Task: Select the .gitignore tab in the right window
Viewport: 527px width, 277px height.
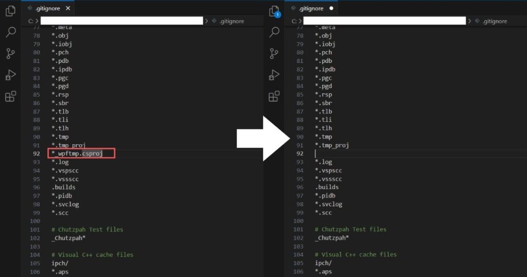Action: pyautogui.click(x=311, y=8)
